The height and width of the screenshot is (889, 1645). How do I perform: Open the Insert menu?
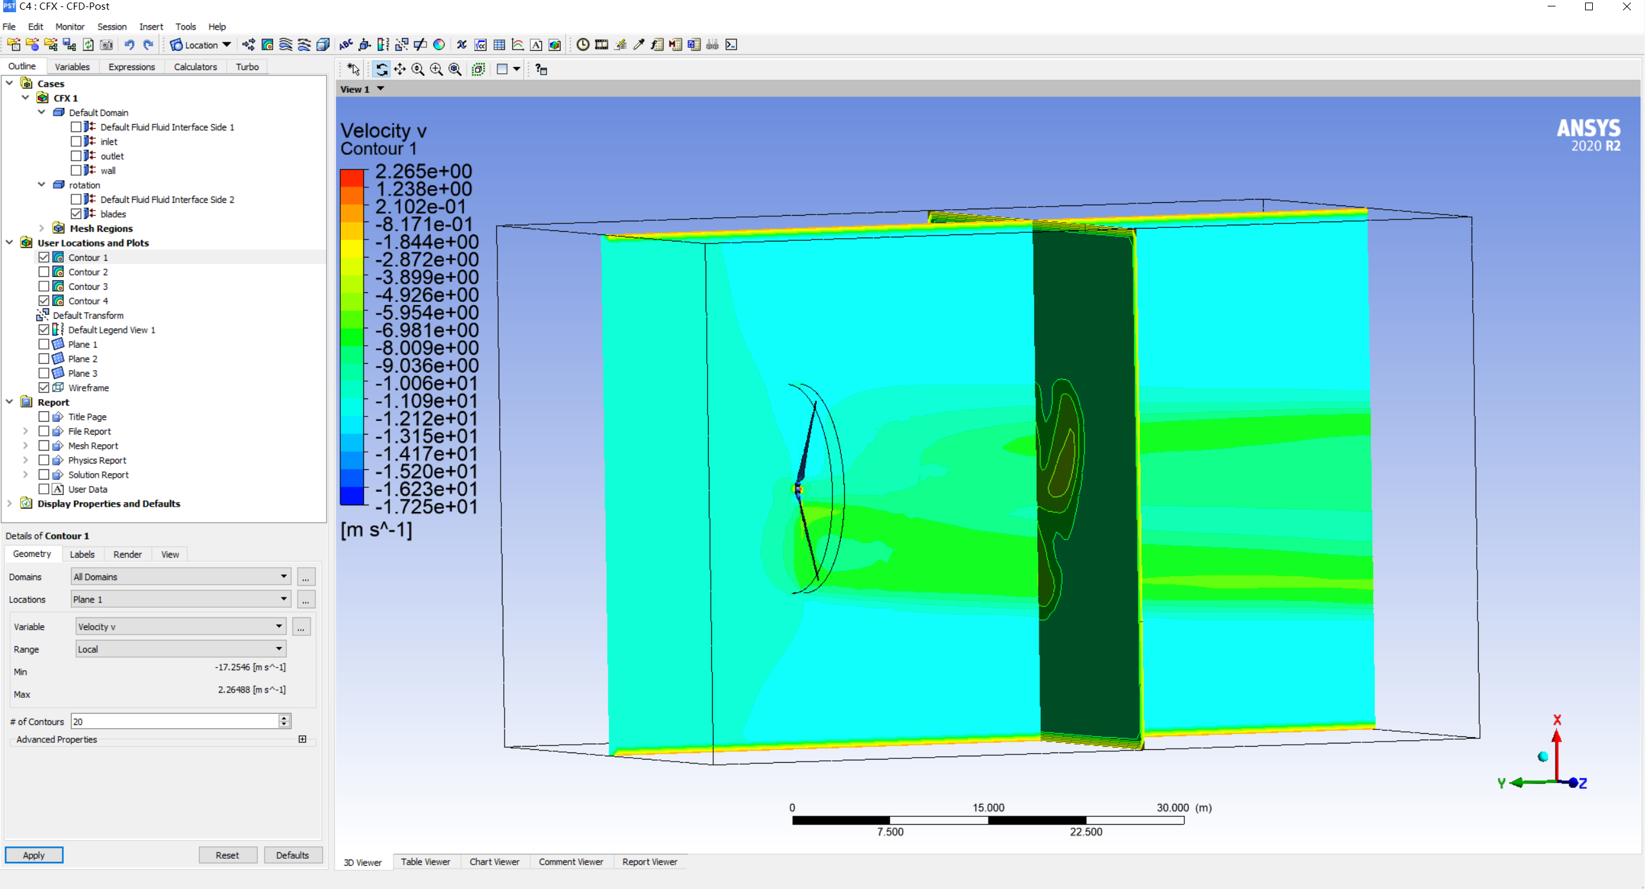coord(151,26)
